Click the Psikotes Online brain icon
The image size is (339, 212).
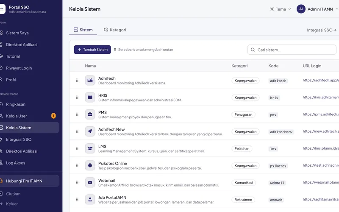90,165
